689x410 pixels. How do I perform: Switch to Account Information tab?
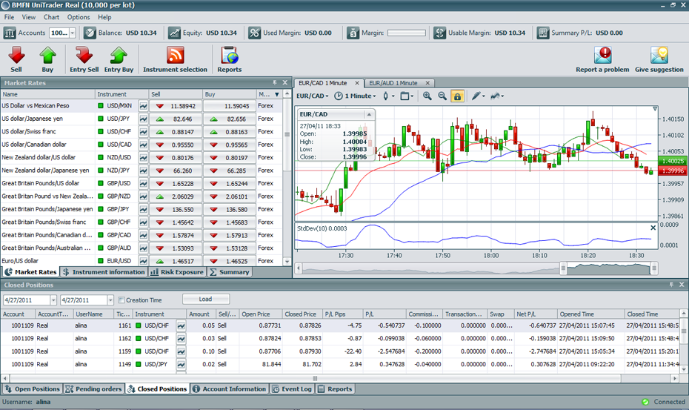pos(230,389)
